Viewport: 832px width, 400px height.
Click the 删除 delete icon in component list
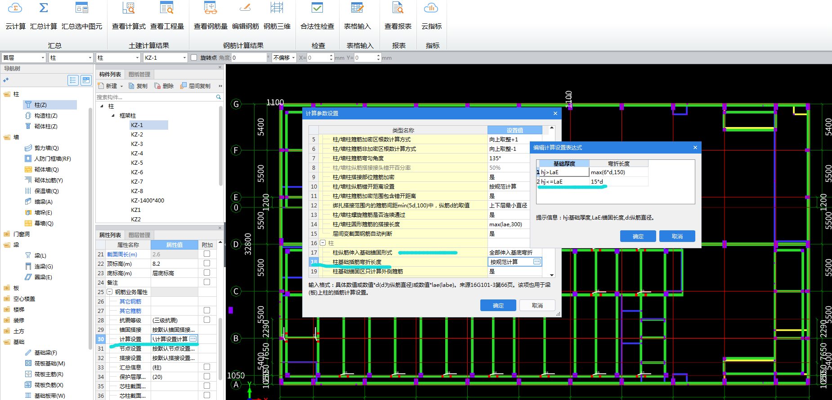[164, 86]
